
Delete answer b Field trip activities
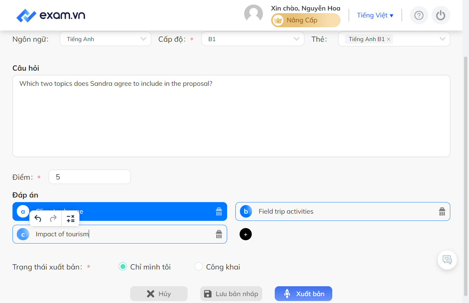point(442,212)
